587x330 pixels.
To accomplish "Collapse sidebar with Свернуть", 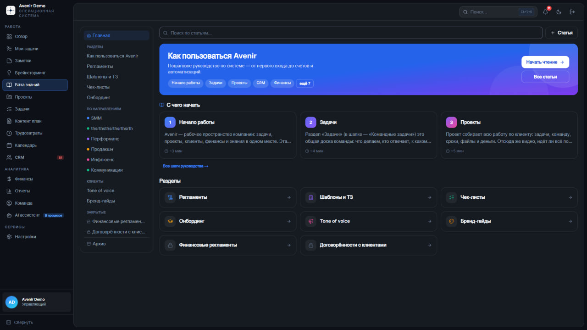I will tap(20, 322).
